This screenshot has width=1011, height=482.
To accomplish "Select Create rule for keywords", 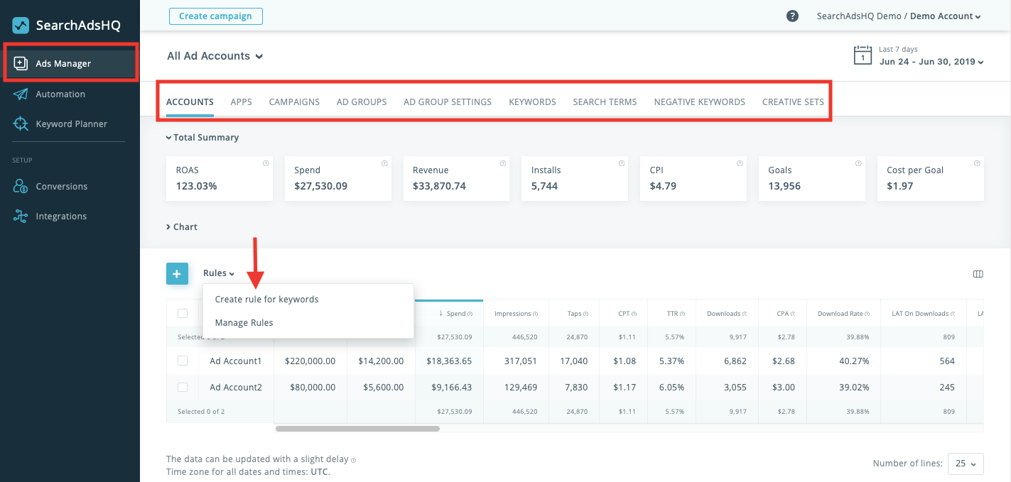I will pyautogui.click(x=266, y=299).
